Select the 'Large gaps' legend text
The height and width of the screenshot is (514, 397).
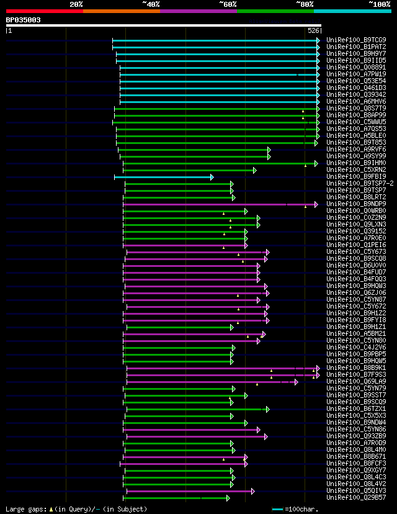coord(27,510)
